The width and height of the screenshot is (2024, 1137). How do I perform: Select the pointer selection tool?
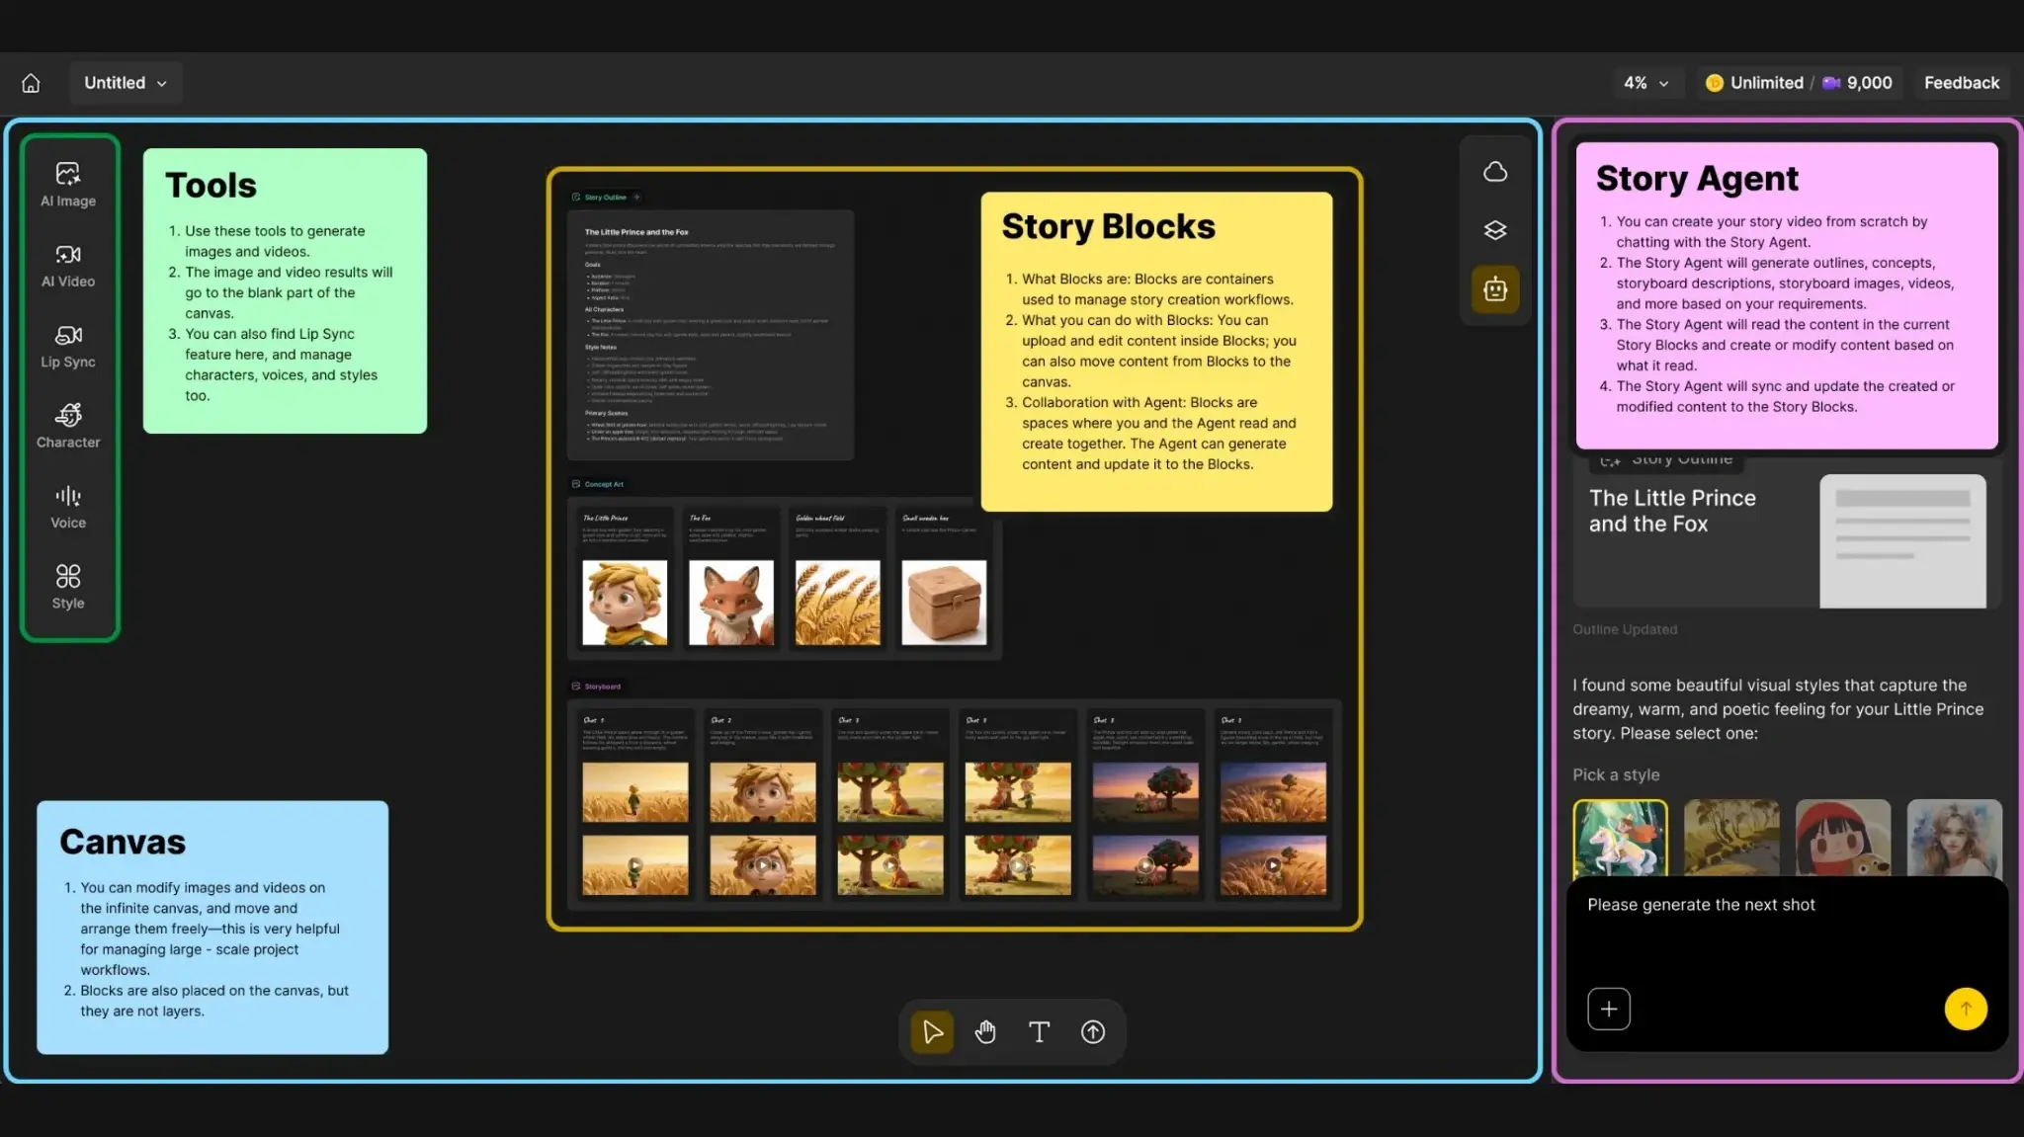[932, 1032]
